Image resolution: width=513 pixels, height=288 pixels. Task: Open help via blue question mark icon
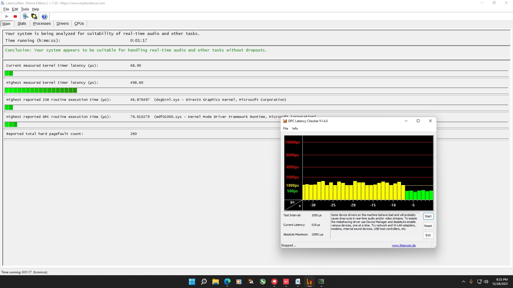click(44, 17)
